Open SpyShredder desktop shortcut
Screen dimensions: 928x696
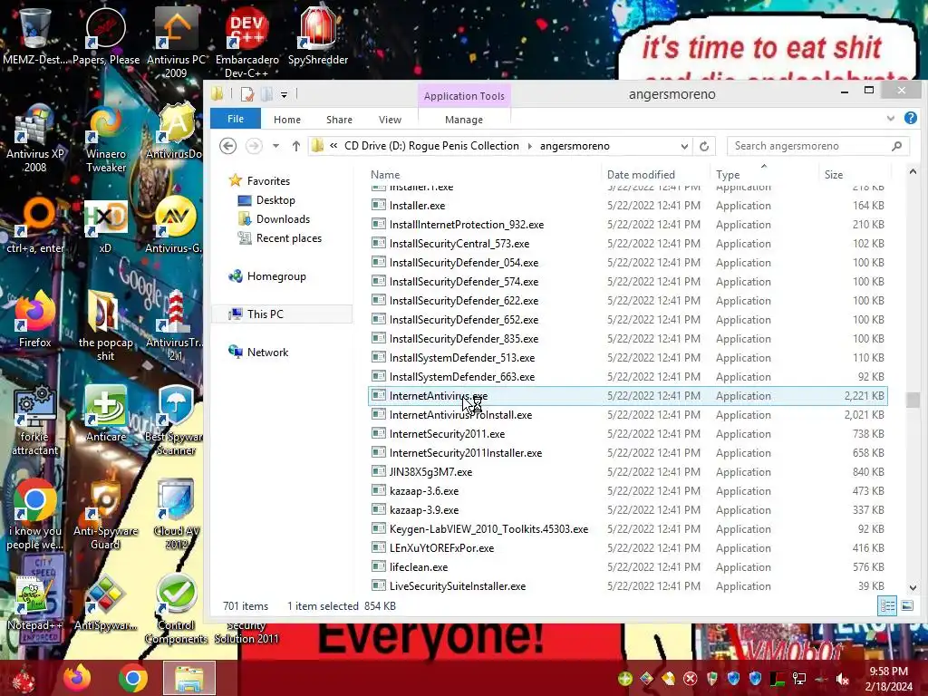pos(318,35)
